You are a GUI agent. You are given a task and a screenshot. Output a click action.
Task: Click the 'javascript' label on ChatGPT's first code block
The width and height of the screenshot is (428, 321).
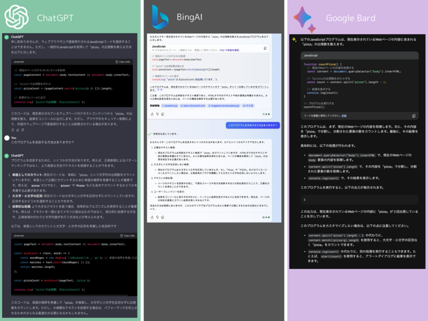(19, 62)
